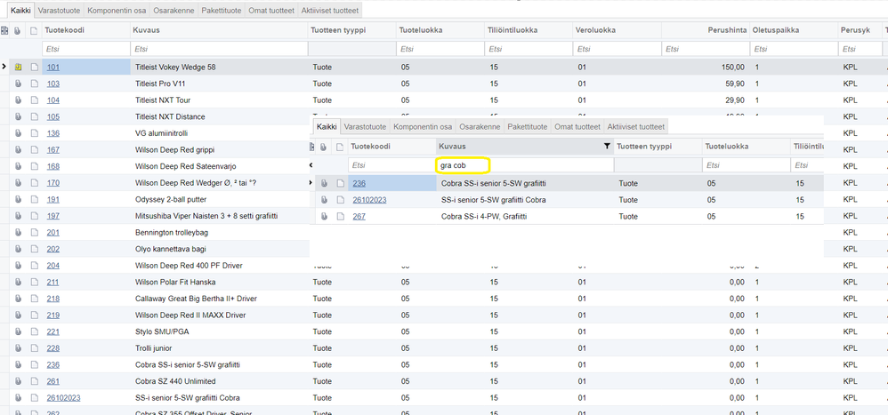Screen dimensions: 888x415
Task: Click the column chooser icon in grid header
Action: 4,31
